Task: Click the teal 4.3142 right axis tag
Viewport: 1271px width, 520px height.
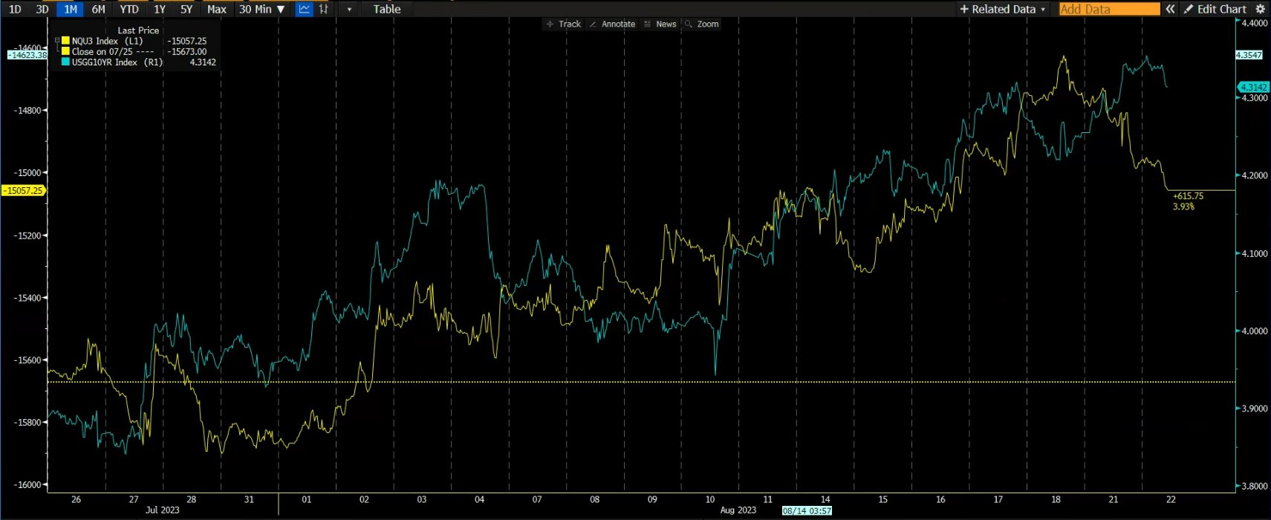Action: coord(1254,88)
